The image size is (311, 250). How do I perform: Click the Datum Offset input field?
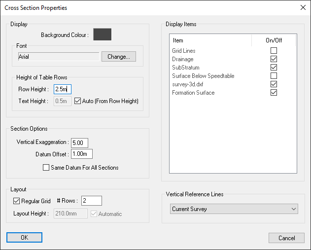tap(81, 154)
